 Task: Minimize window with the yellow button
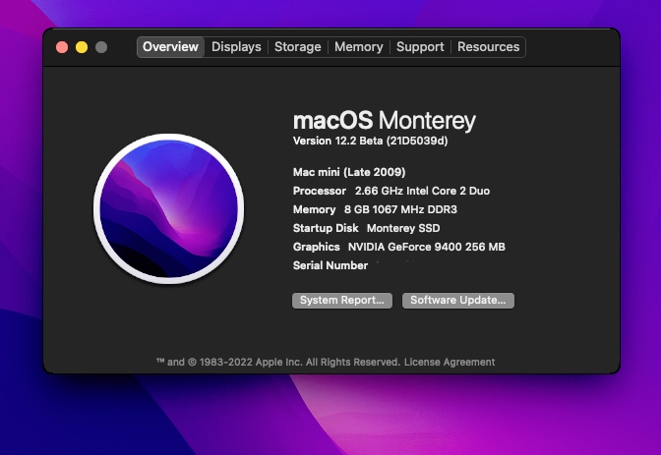click(82, 47)
